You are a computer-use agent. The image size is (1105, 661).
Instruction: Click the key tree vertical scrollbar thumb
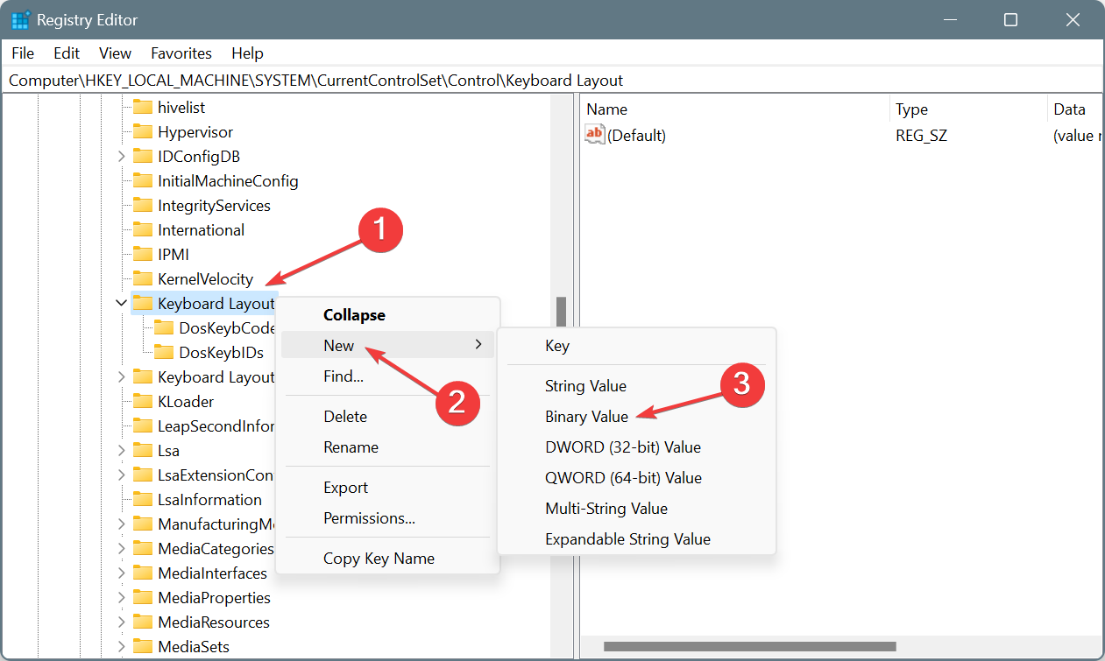pos(561,313)
